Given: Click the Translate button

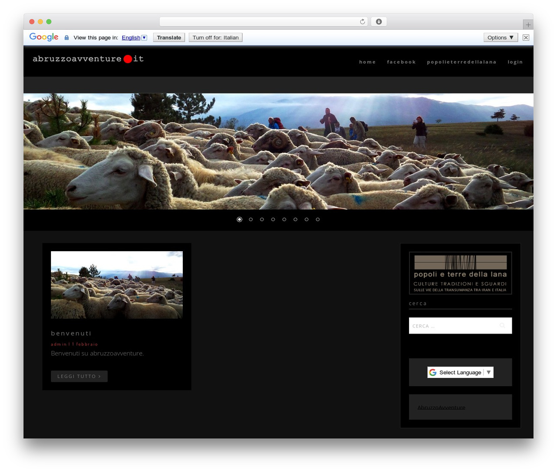Looking at the screenshot, I should [169, 37].
